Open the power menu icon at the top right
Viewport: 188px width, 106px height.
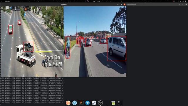pos(186,1)
